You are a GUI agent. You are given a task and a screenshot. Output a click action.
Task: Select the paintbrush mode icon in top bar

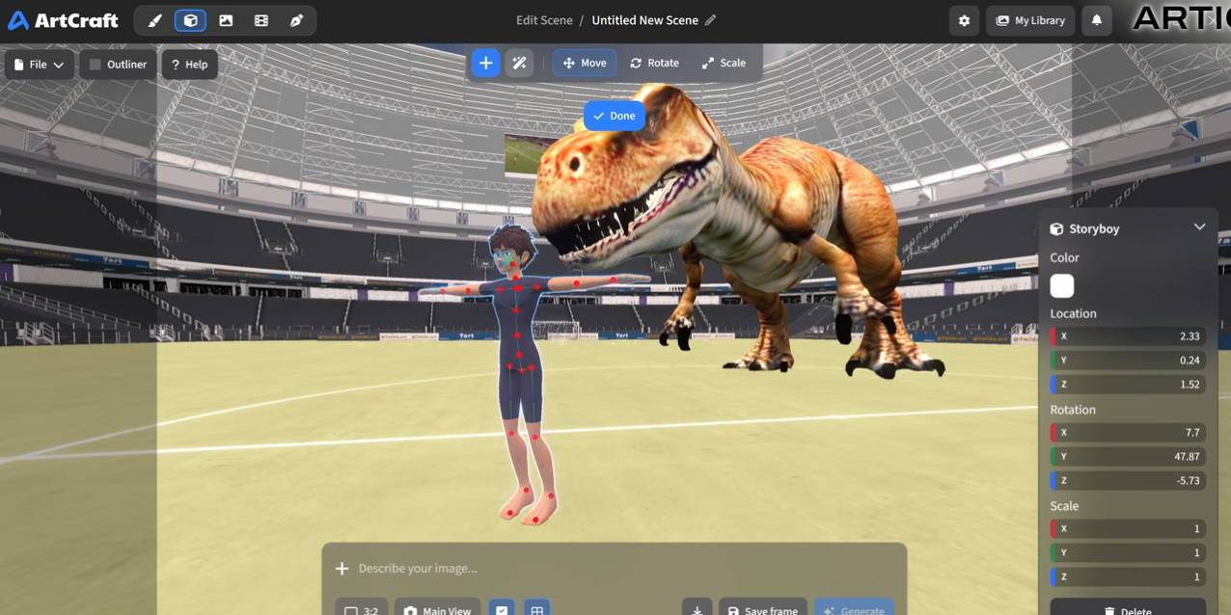click(154, 20)
